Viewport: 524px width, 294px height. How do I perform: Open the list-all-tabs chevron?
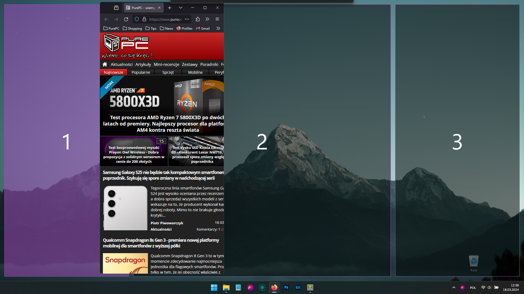(180, 8)
